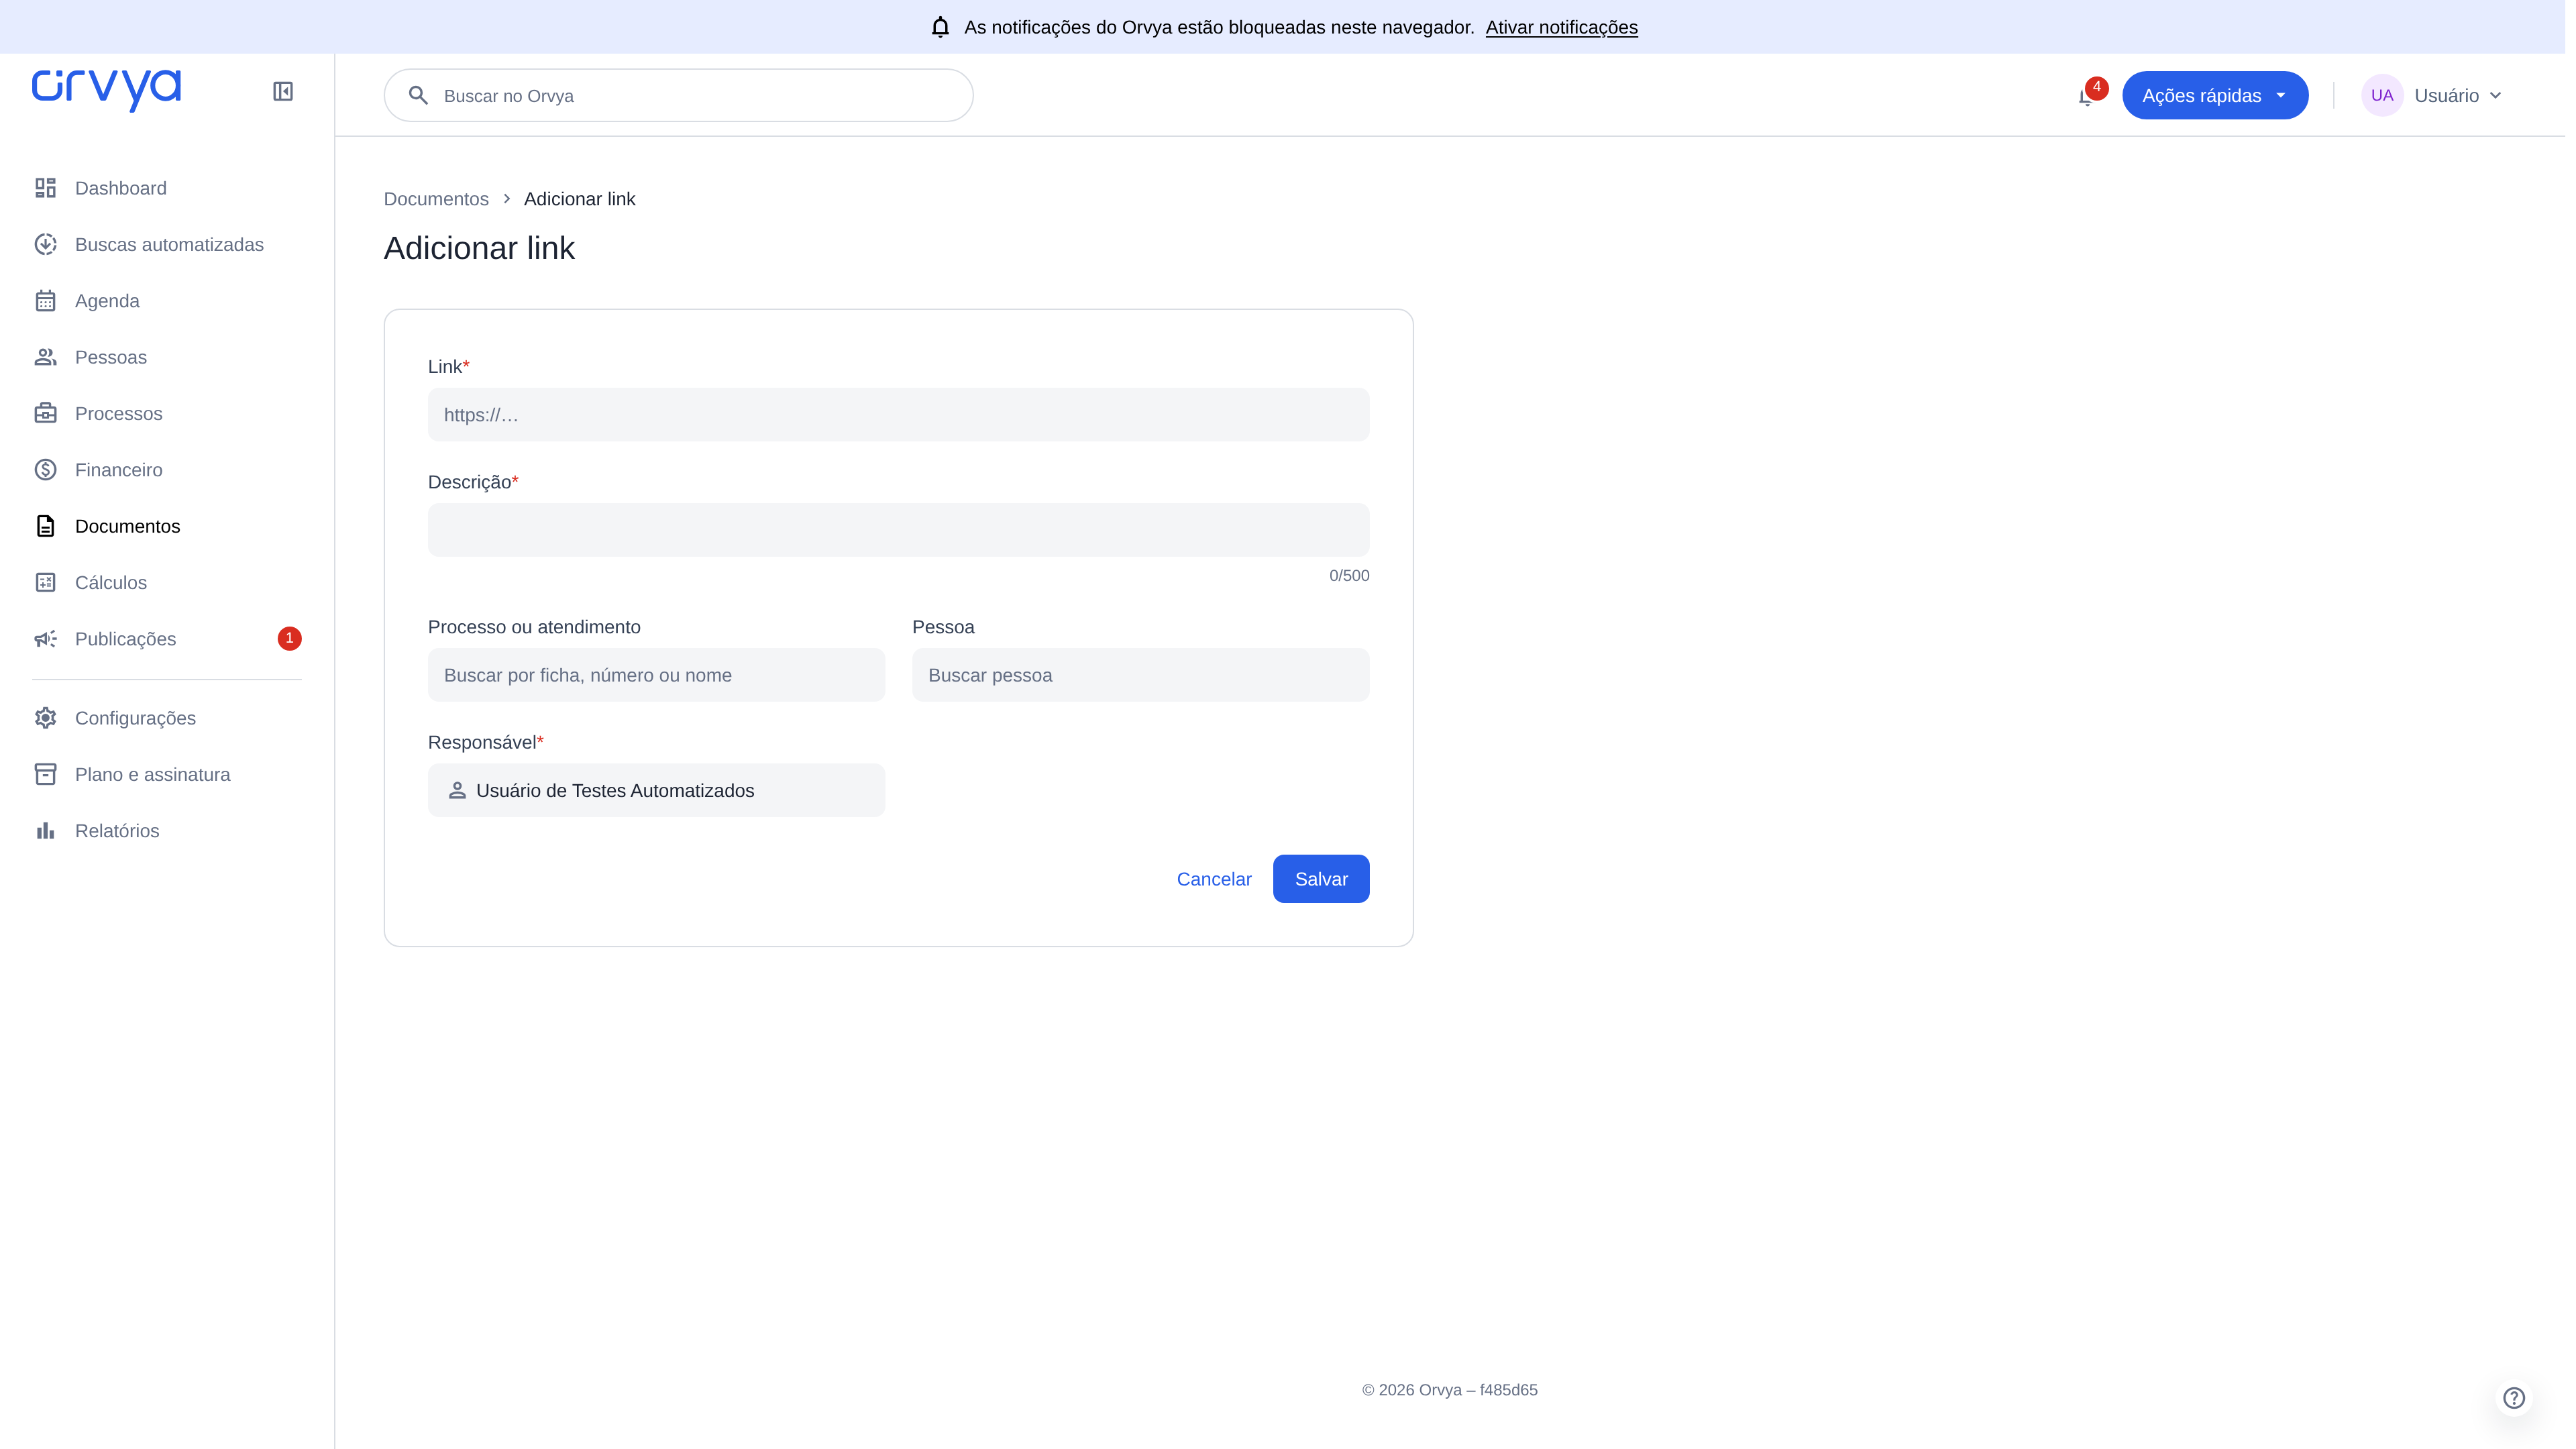Screen dimensions: 2576x1449
Task: Click the Publicações badge showing 1
Action: pyautogui.click(x=289, y=638)
